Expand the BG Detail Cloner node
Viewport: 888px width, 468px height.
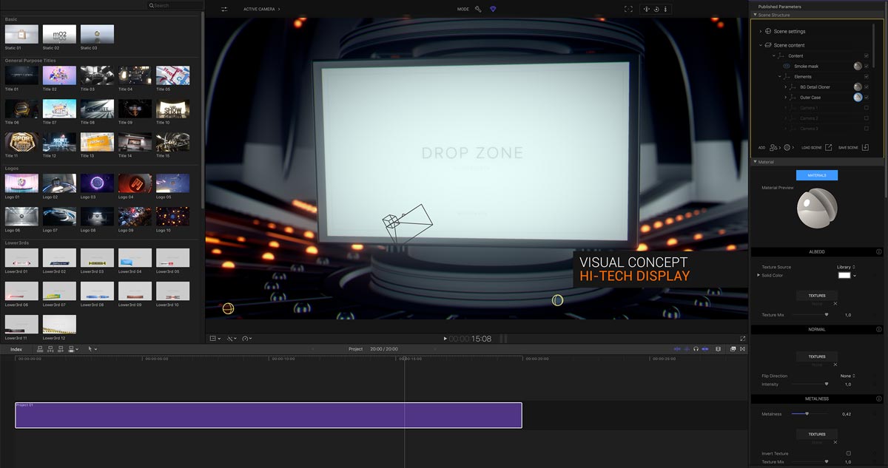(785, 87)
